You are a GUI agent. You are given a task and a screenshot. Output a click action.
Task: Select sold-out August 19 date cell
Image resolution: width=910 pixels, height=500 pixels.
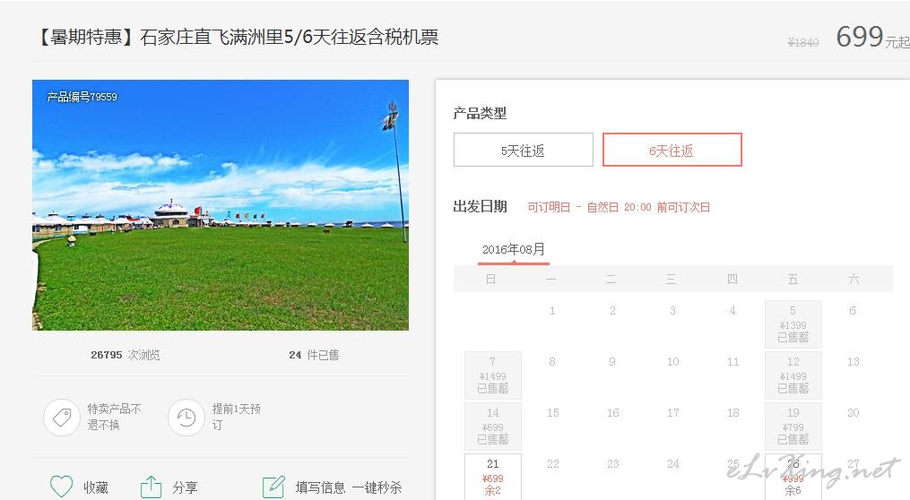pos(793,426)
